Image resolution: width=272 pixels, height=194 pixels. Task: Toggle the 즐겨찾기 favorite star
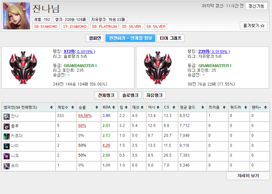point(253,25)
